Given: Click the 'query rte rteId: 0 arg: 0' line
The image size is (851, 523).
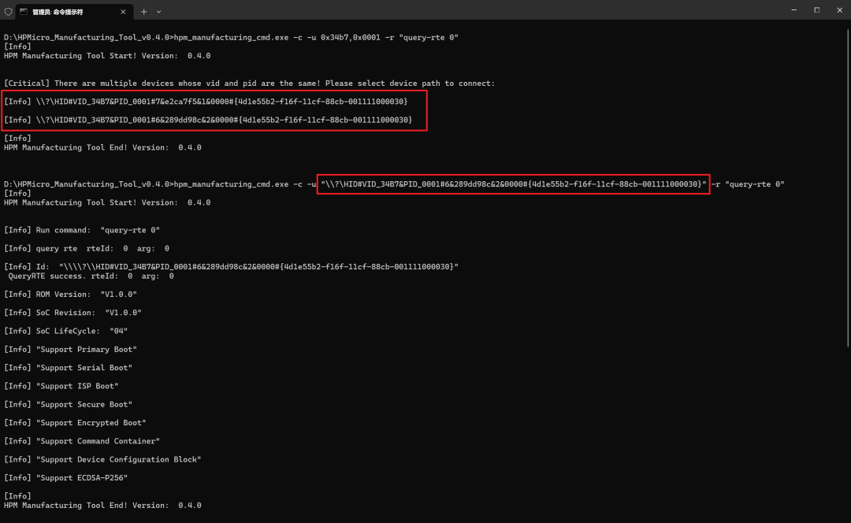Looking at the screenshot, I should tap(87, 248).
